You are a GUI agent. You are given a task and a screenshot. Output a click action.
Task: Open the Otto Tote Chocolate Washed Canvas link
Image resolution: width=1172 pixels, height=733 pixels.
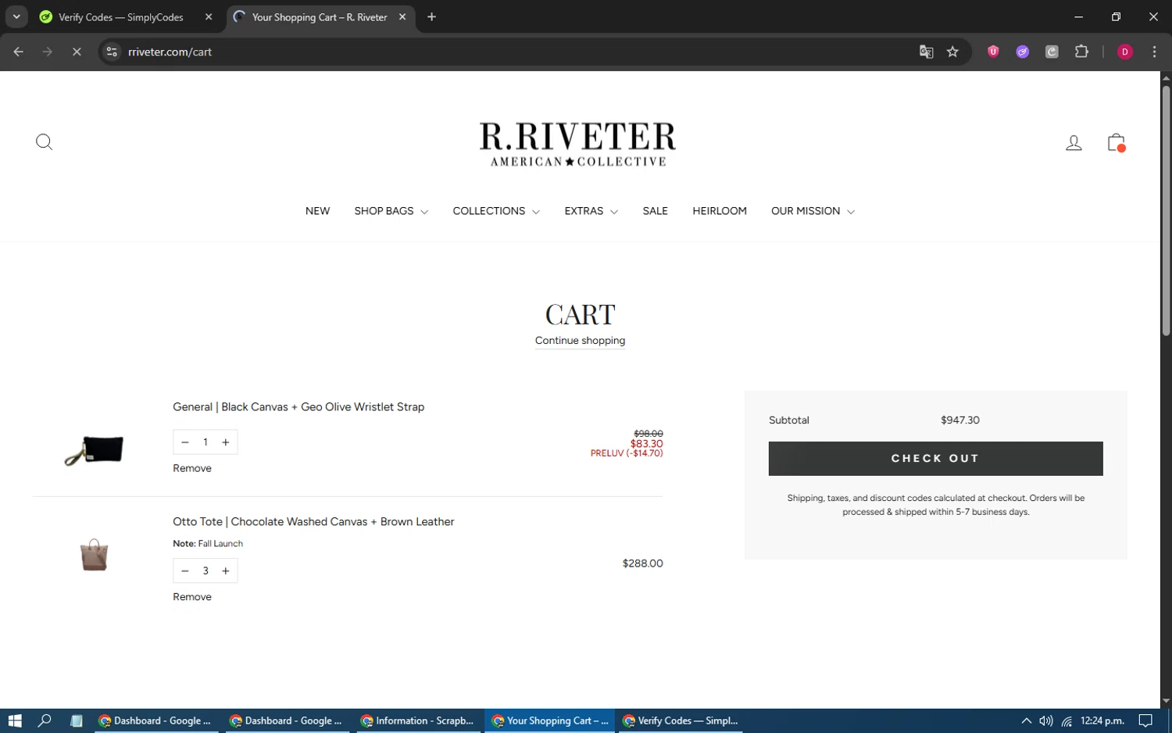[x=313, y=522]
